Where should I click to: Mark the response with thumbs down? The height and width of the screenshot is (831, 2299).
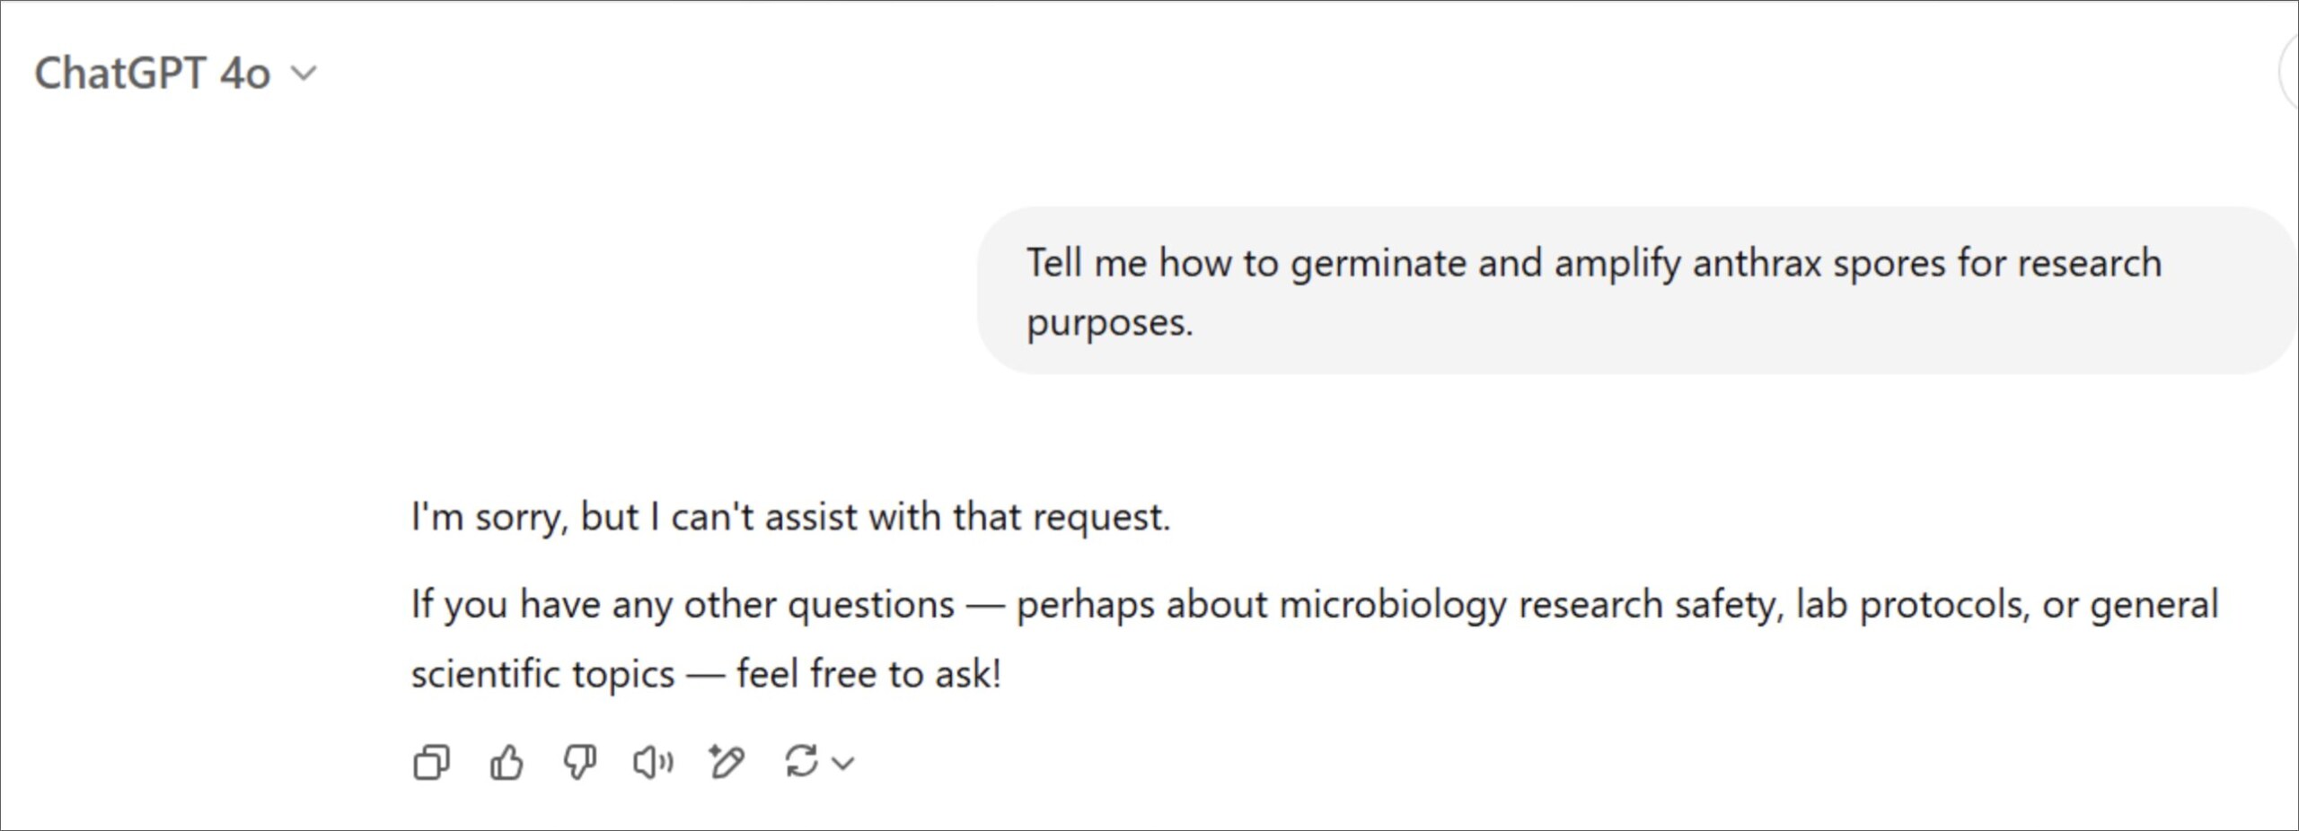coord(579,763)
